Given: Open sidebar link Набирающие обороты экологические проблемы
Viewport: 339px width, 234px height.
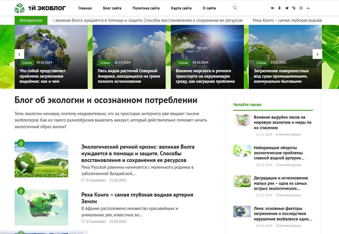Looking at the screenshot, I should click(279, 153).
